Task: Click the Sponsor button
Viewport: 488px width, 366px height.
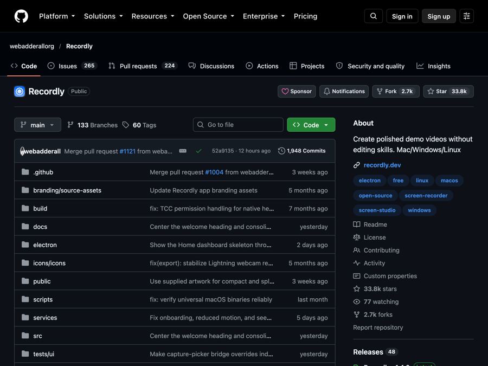Action: tap(297, 92)
